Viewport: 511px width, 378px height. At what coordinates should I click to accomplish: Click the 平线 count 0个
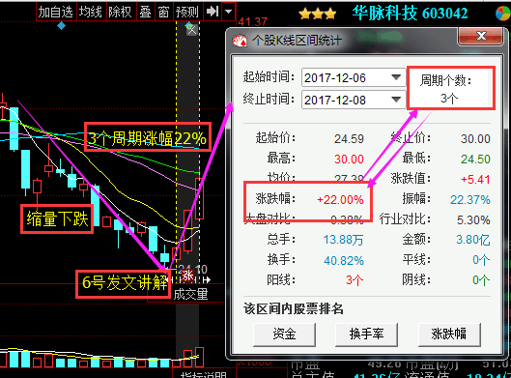(x=481, y=260)
